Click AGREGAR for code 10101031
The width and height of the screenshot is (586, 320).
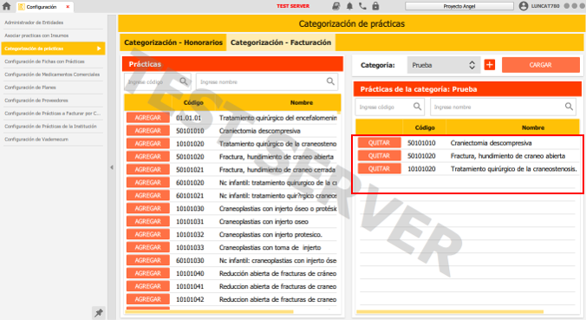click(x=148, y=221)
